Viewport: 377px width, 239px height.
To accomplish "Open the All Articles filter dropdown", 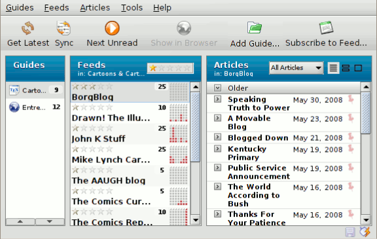I will click(x=296, y=68).
